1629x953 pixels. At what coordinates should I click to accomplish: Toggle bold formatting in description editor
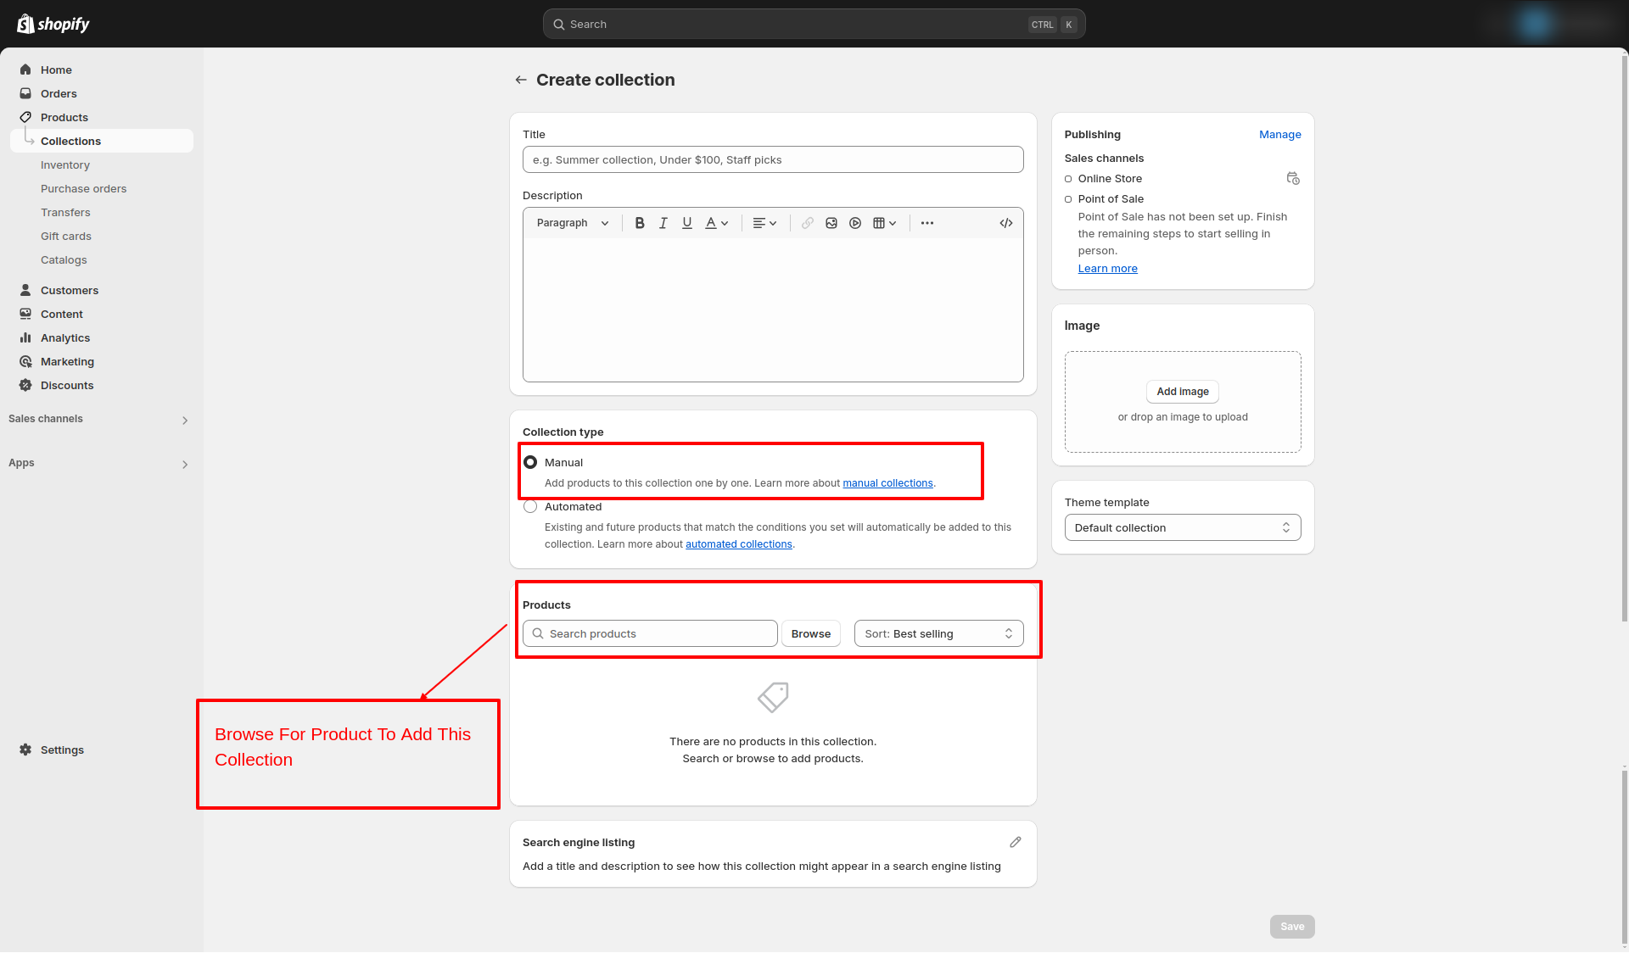point(640,223)
